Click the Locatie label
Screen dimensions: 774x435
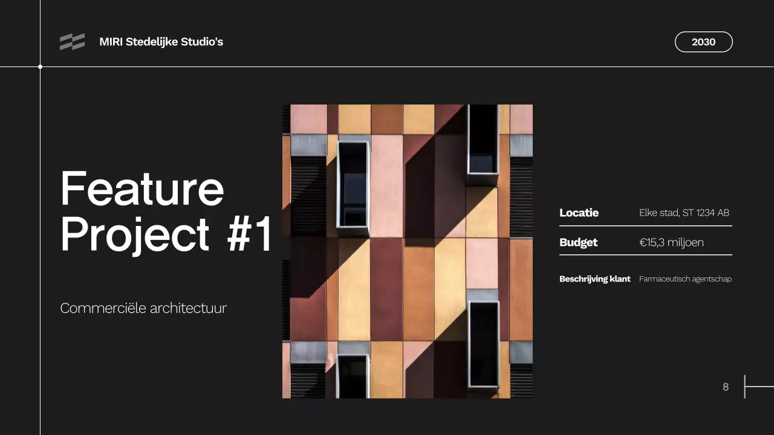tap(579, 213)
